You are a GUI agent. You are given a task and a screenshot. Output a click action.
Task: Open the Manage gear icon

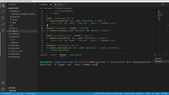(3, 89)
